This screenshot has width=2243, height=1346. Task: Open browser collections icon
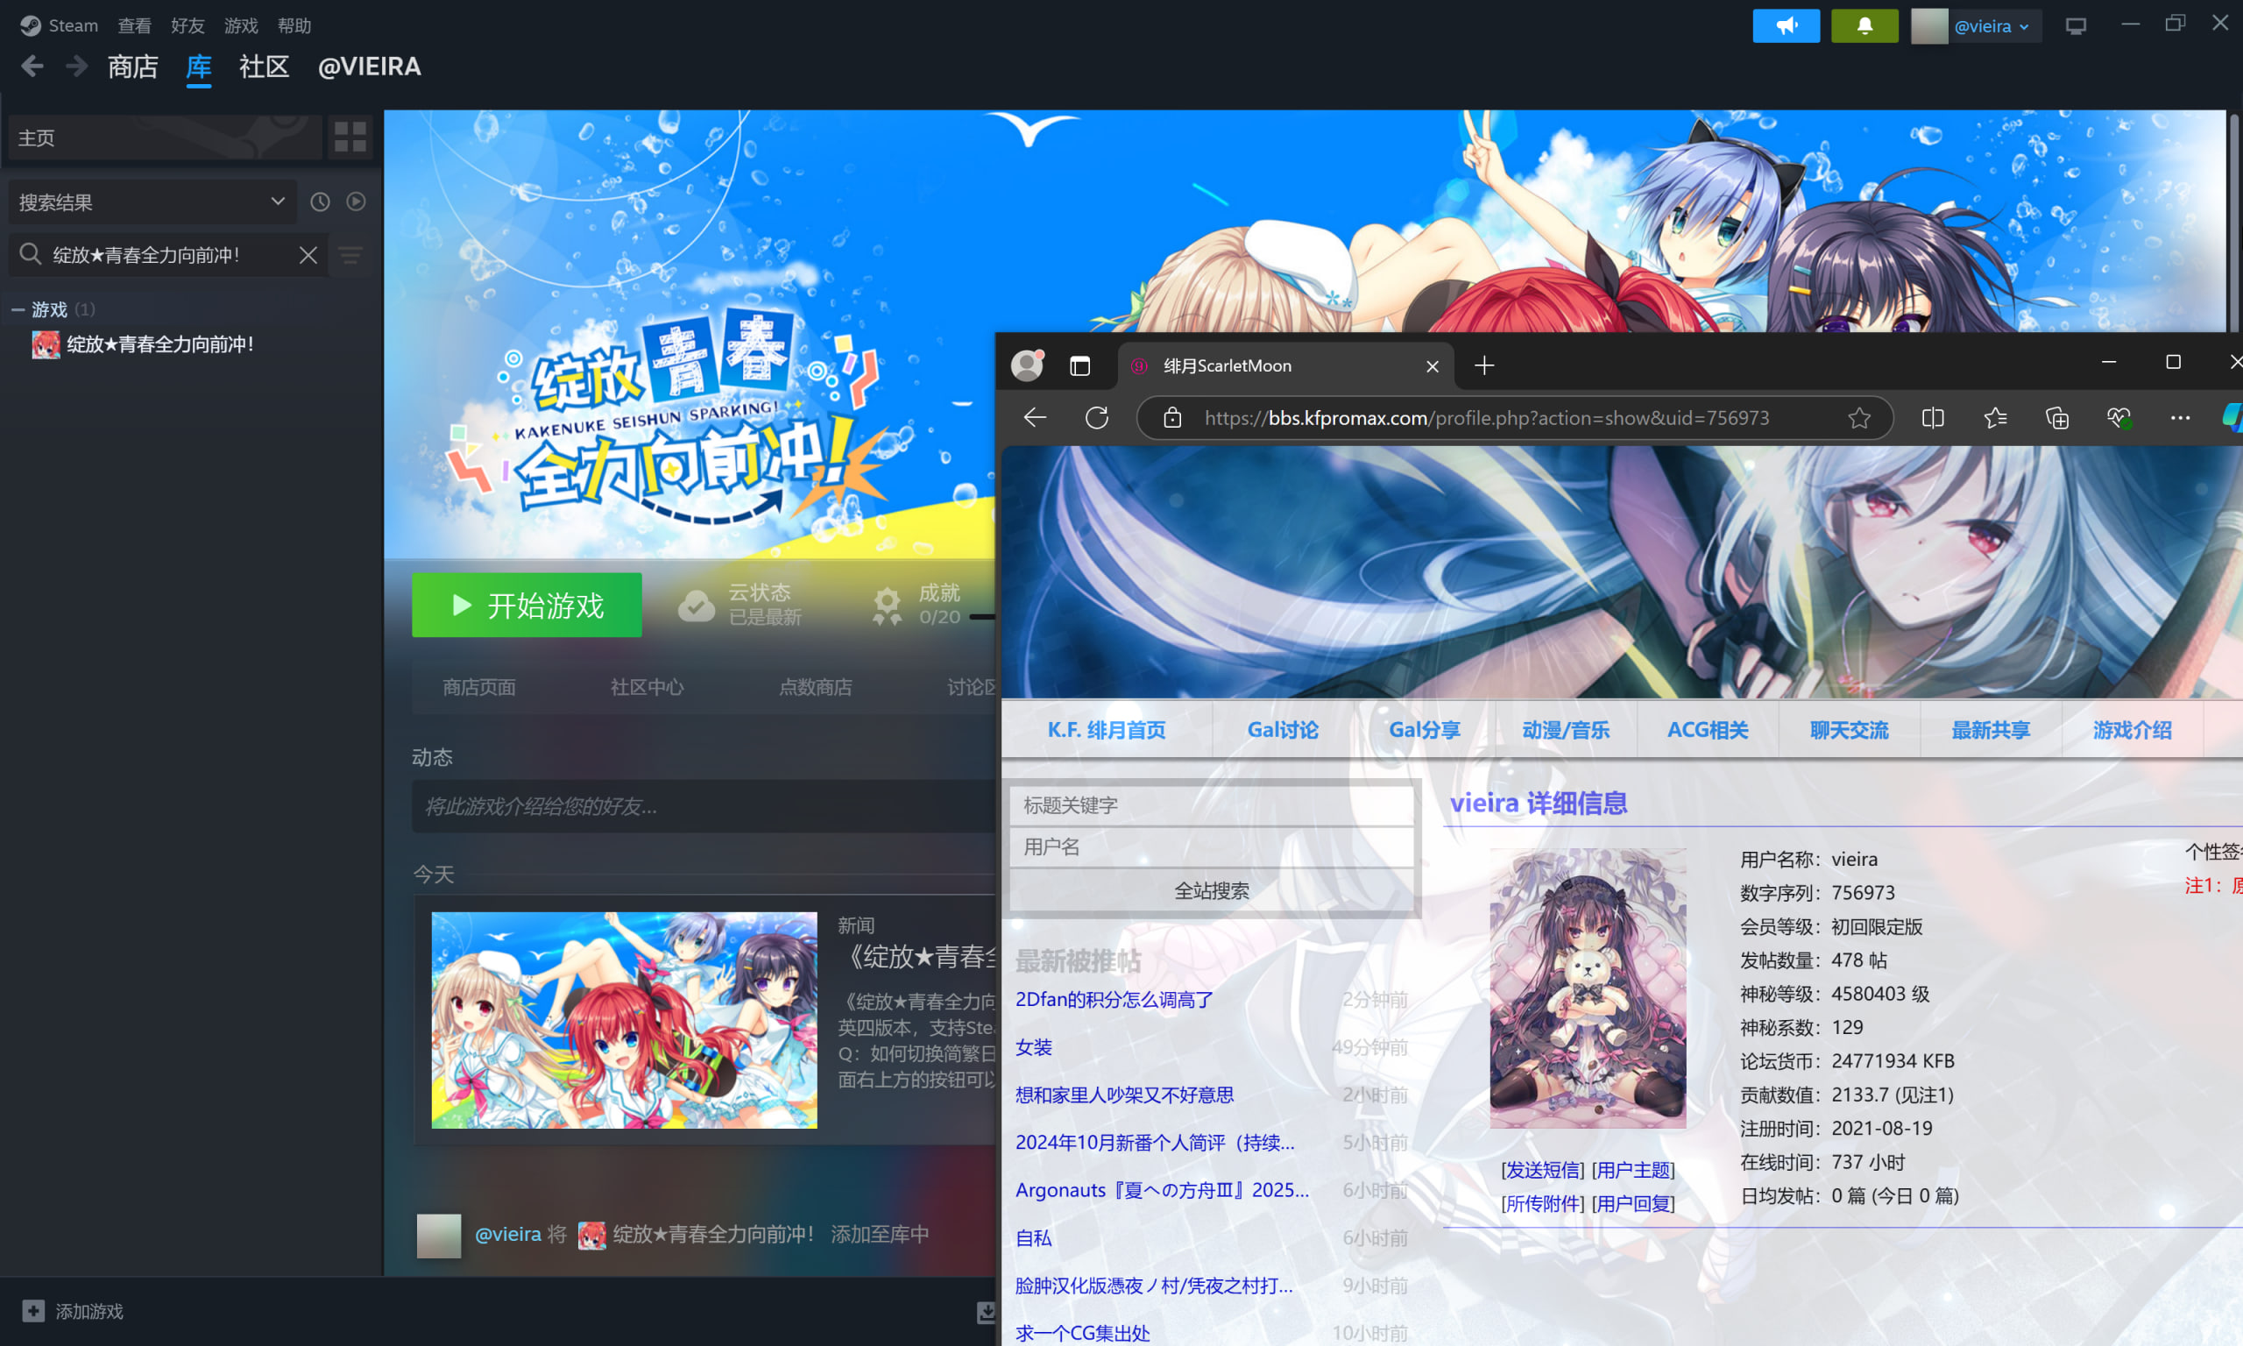click(x=2056, y=417)
